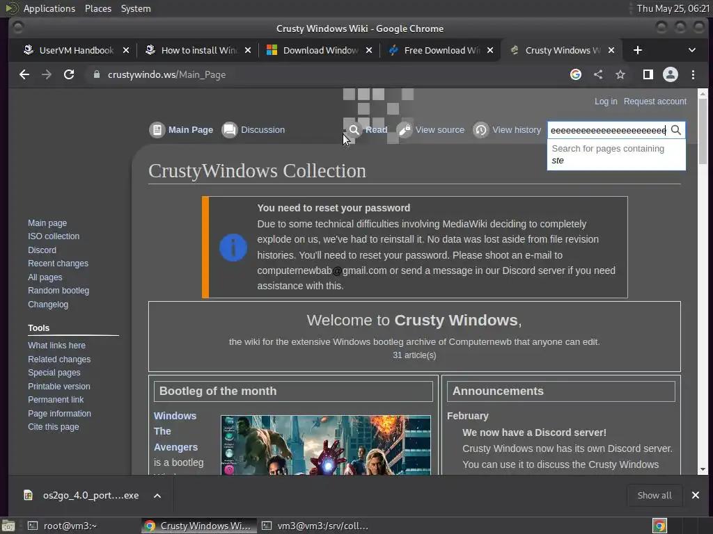Open the View source link
Viewport: 713px width, 534px height.
[x=440, y=130]
